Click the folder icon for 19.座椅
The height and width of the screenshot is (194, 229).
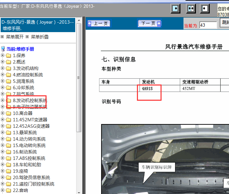click(x=8, y=171)
